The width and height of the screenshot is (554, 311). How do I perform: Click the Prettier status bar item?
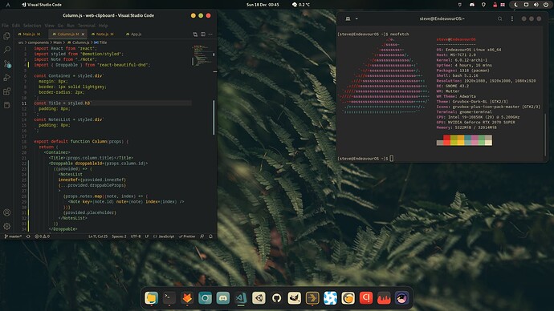[187, 236]
